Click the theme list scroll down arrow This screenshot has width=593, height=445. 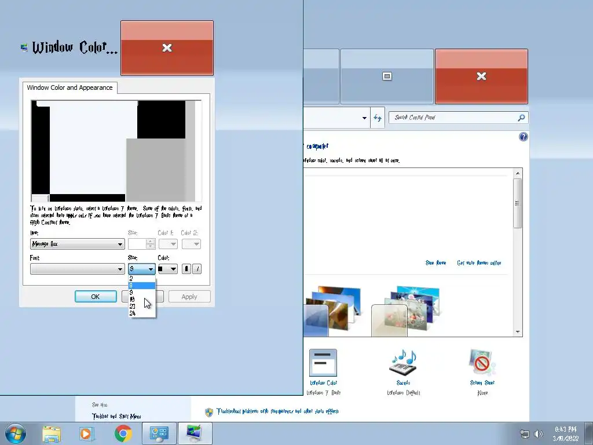518,332
